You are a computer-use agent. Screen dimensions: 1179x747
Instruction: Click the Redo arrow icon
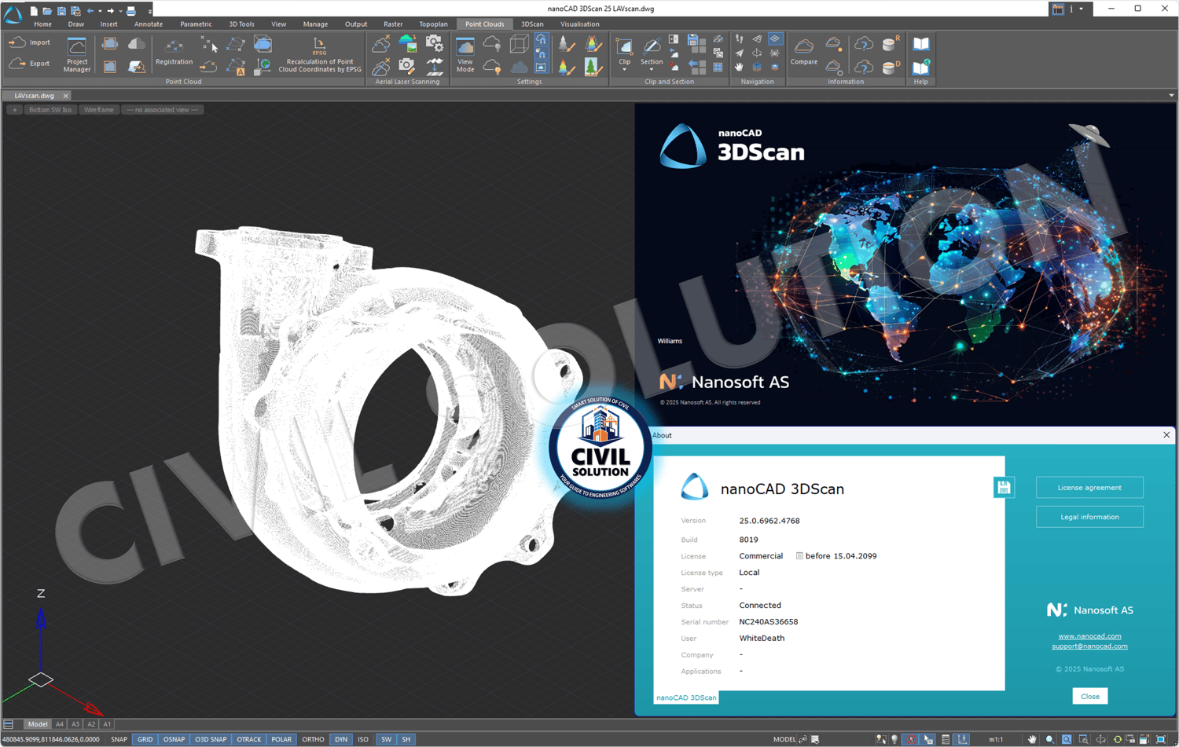click(x=110, y=11)
